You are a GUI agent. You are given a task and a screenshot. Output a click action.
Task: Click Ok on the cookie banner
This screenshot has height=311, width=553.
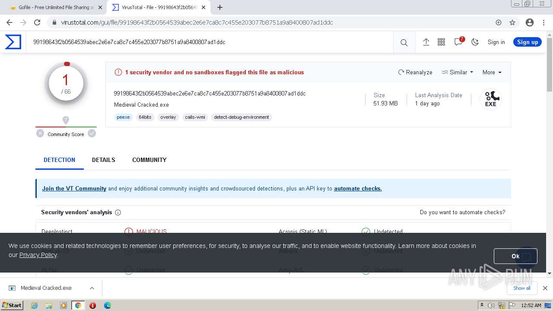click(x=515, y=256)
